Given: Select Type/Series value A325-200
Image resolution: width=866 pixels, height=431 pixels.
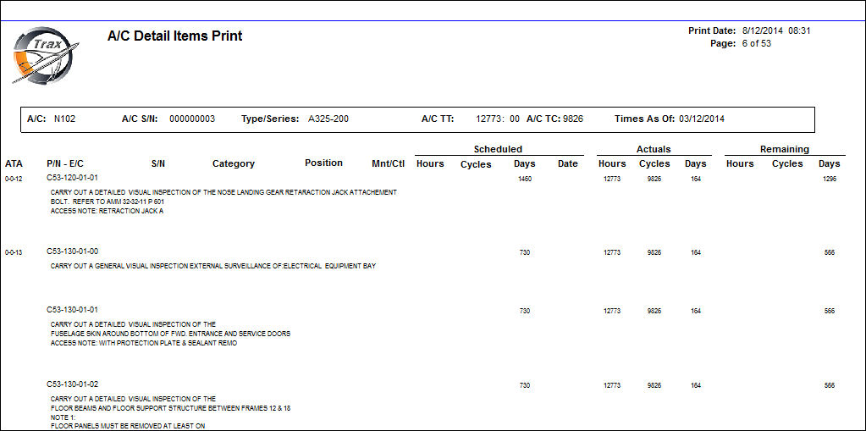Looking at the screenshot, I should point(328,119).
